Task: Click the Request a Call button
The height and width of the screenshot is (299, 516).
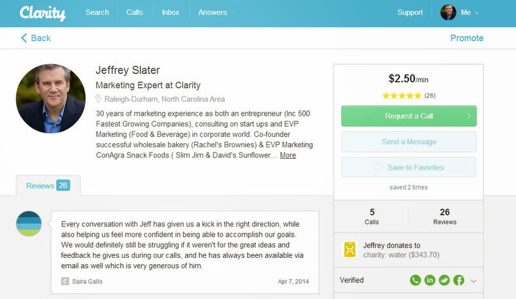Action: coord(409,116)
